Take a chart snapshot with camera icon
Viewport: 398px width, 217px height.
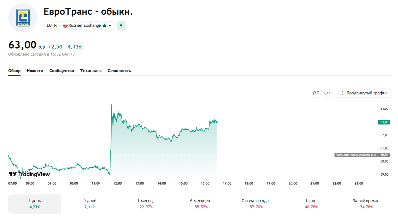click(317, 93)
